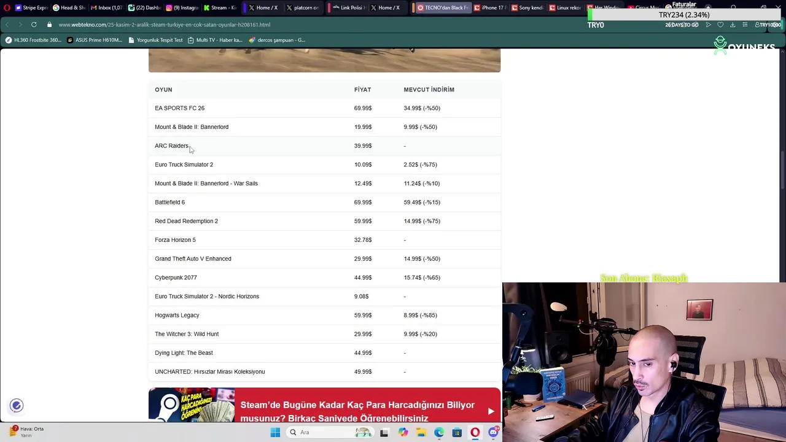Click the Cyberpunk 2077 game name

[x=176, y=277]
